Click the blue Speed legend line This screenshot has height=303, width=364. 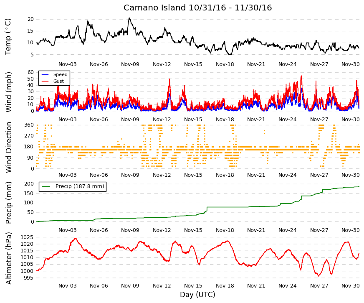pos(45,74)
